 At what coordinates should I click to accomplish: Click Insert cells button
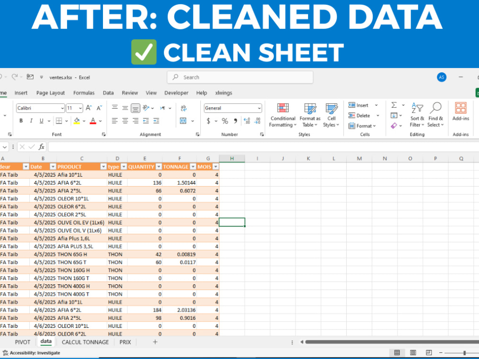click(359, 105)
